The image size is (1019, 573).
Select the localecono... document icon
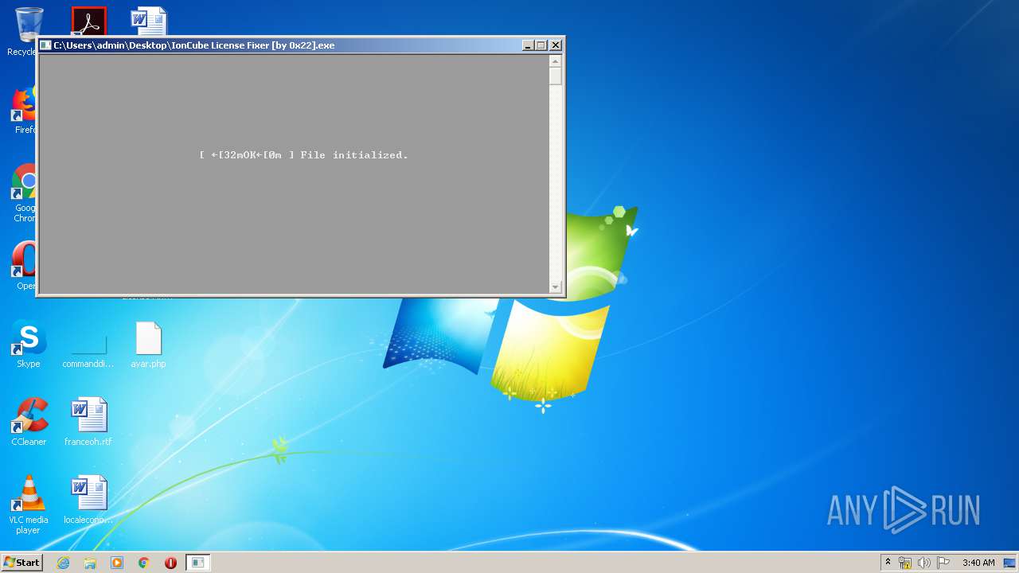point(88,499)
